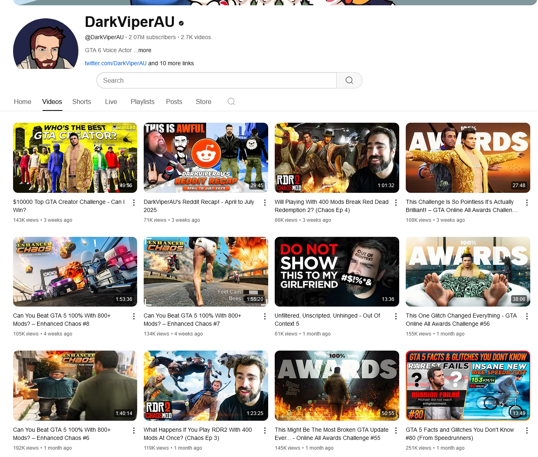Open title 'DarkViperAU's Reddit Recap! - April to July 2025'
The width and height of the screenshot is (538, 457).
tap(199, 206)
